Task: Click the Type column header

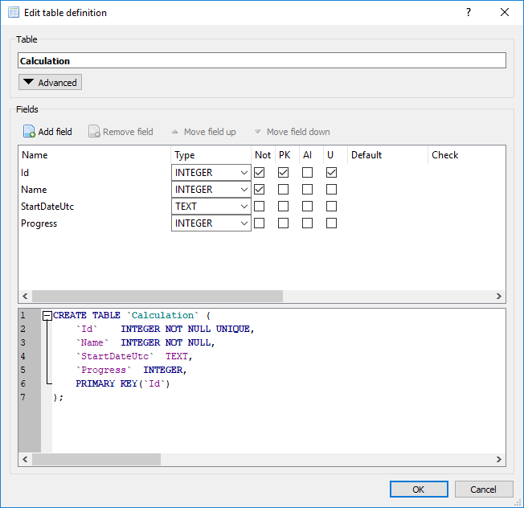Action: (211, 155)
